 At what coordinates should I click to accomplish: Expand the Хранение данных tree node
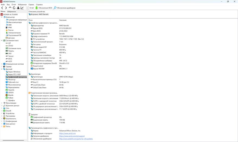coord(2,106)
